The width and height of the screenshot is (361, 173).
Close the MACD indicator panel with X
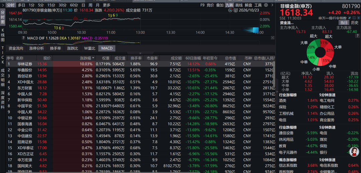(x=273, y=38)
